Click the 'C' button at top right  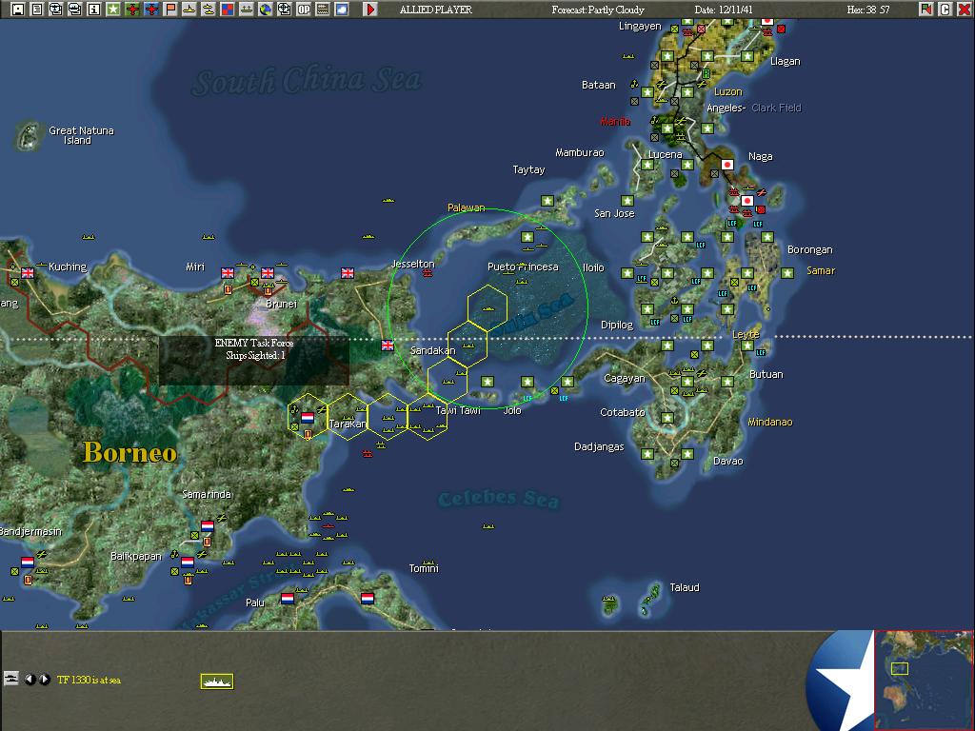coord(945,10)
